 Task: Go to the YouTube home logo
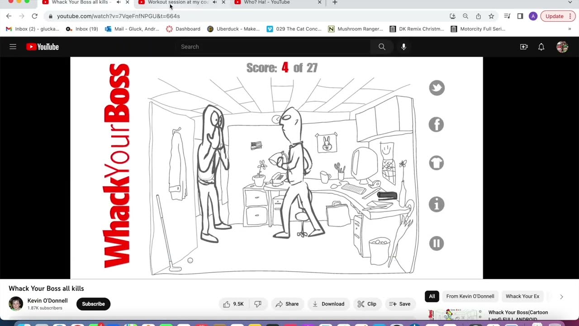tap(43, 47)
